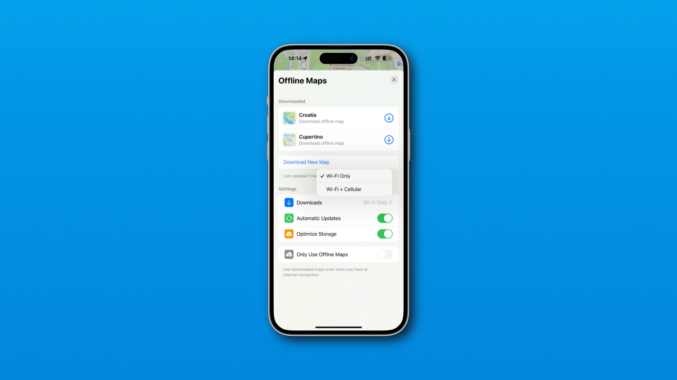This screenshot has width=677, height=380.
Task: Click the Automatic Updates green icon
Action: pyautogui.click(x=288, y=218)
